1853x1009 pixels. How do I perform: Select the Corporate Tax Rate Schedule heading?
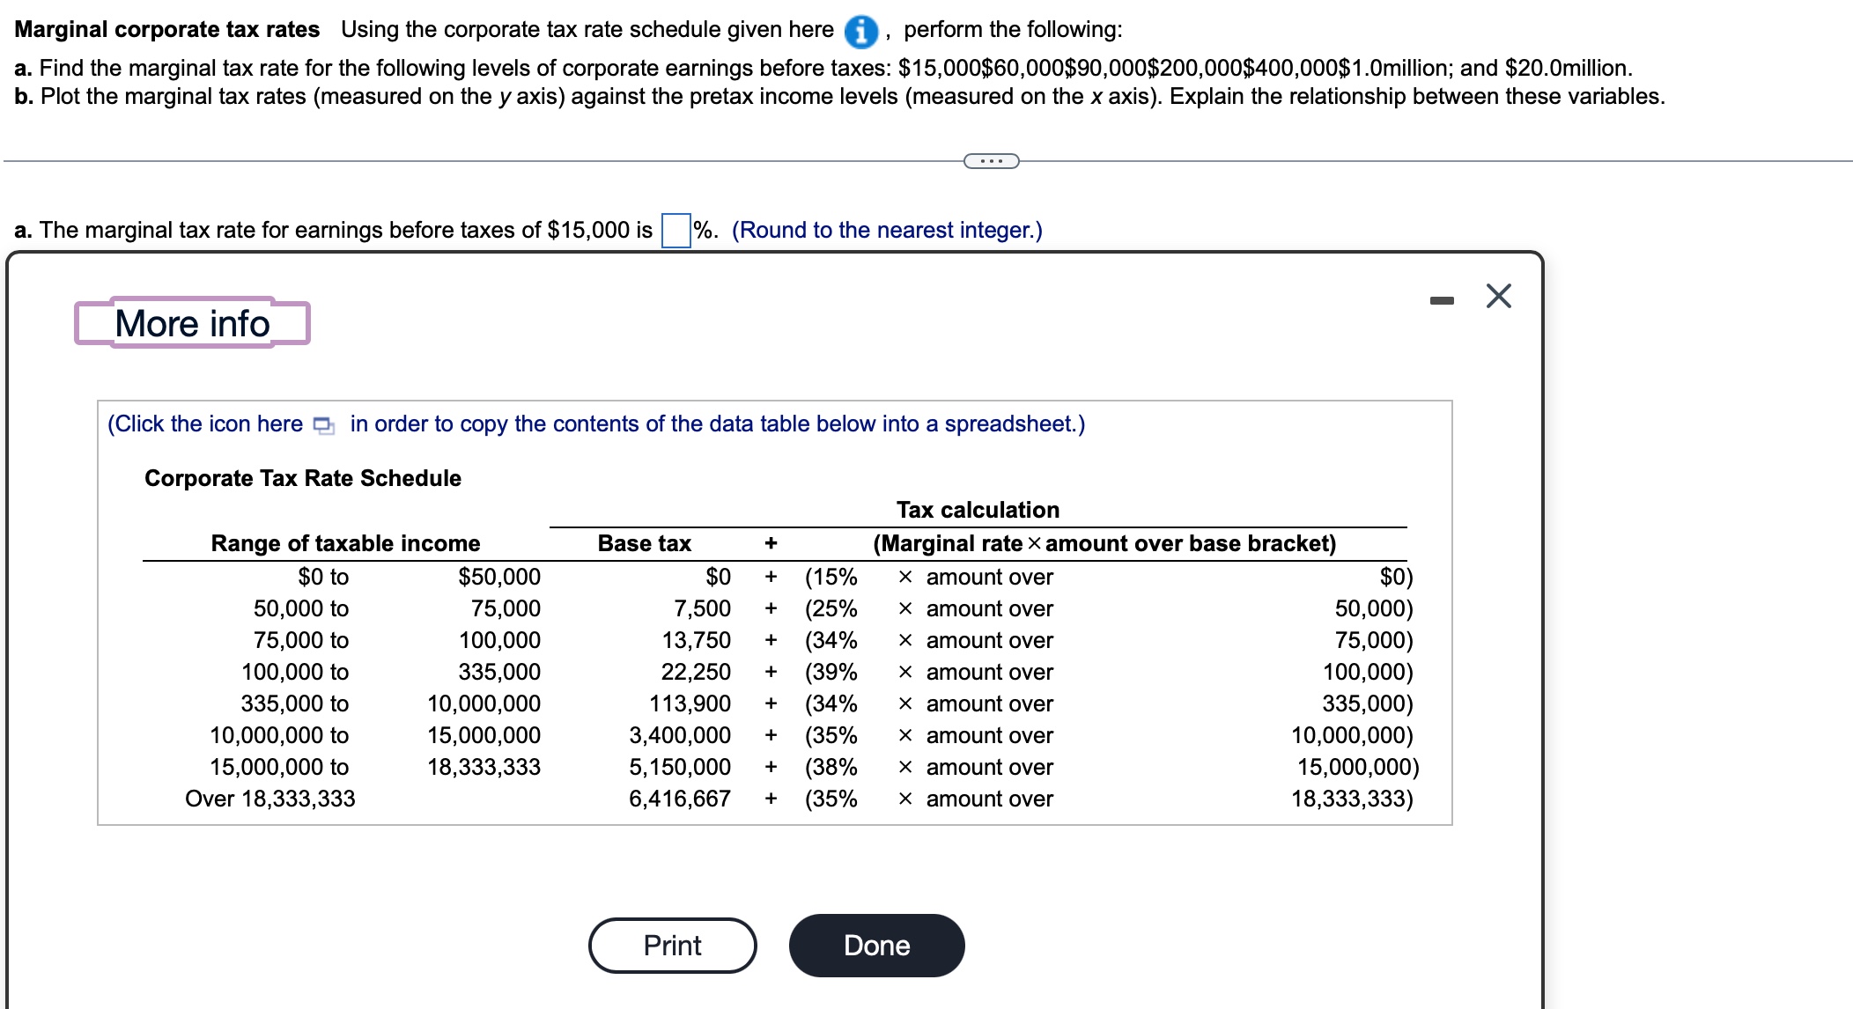click(303, 478)
